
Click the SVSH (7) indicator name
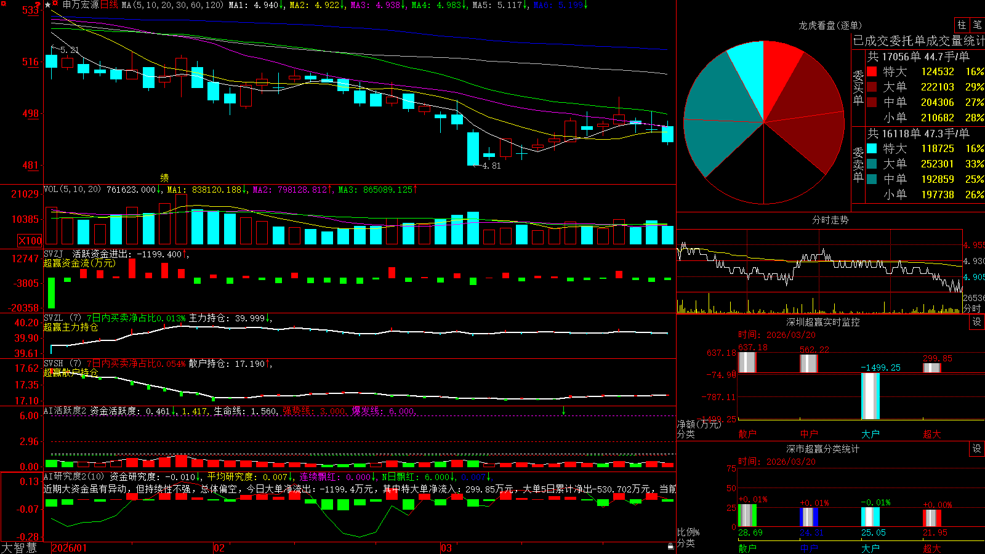[x=62, y=363]
